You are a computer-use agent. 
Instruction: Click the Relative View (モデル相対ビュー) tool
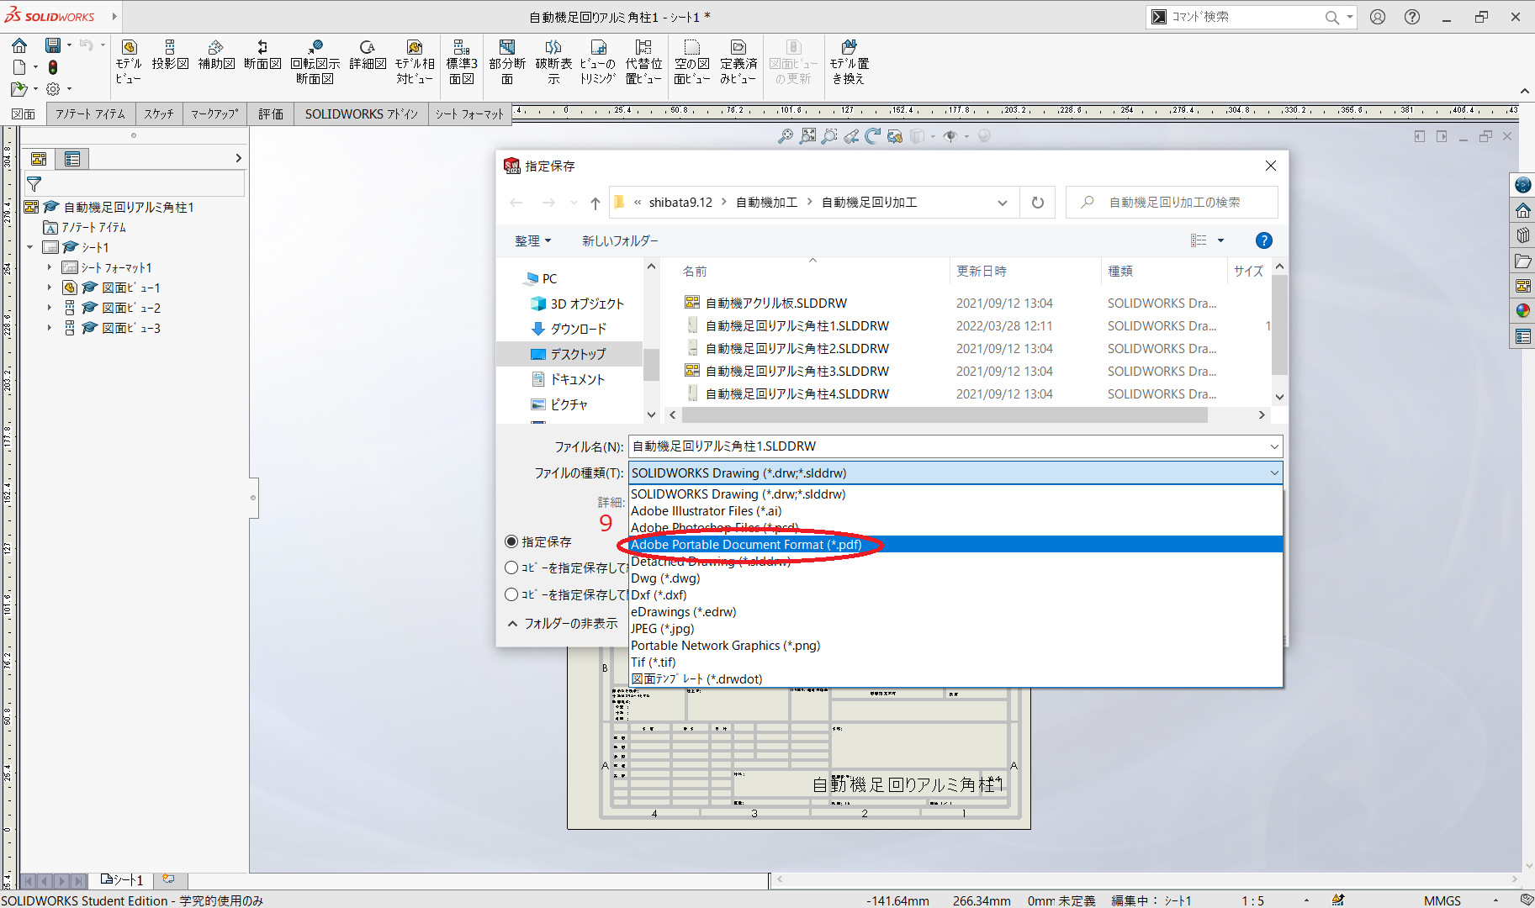click(x=415, y=61)
